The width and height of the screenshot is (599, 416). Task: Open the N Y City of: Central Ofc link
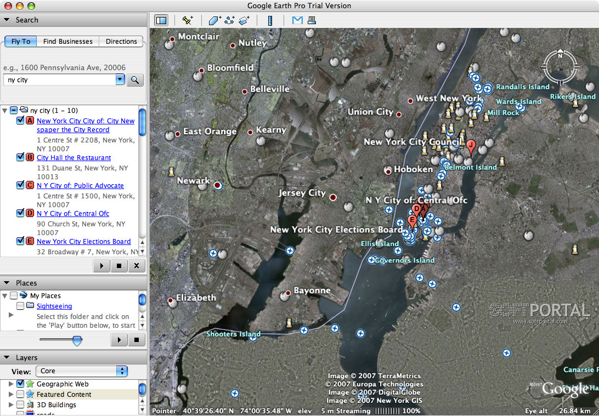[73, 213]
